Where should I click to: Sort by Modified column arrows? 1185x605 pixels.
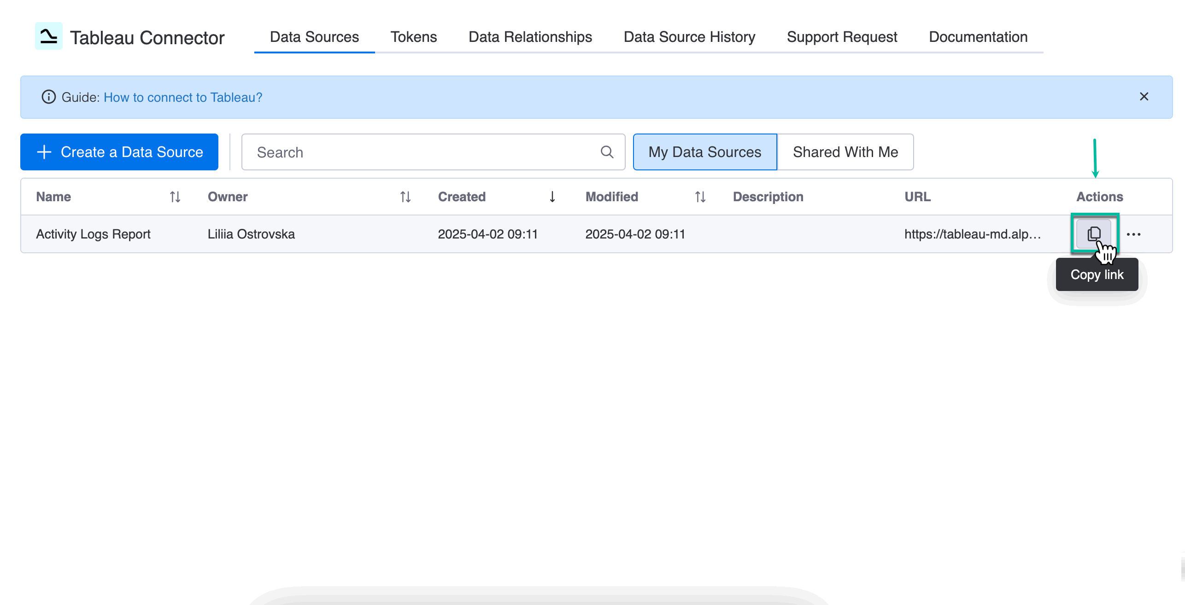700,197
